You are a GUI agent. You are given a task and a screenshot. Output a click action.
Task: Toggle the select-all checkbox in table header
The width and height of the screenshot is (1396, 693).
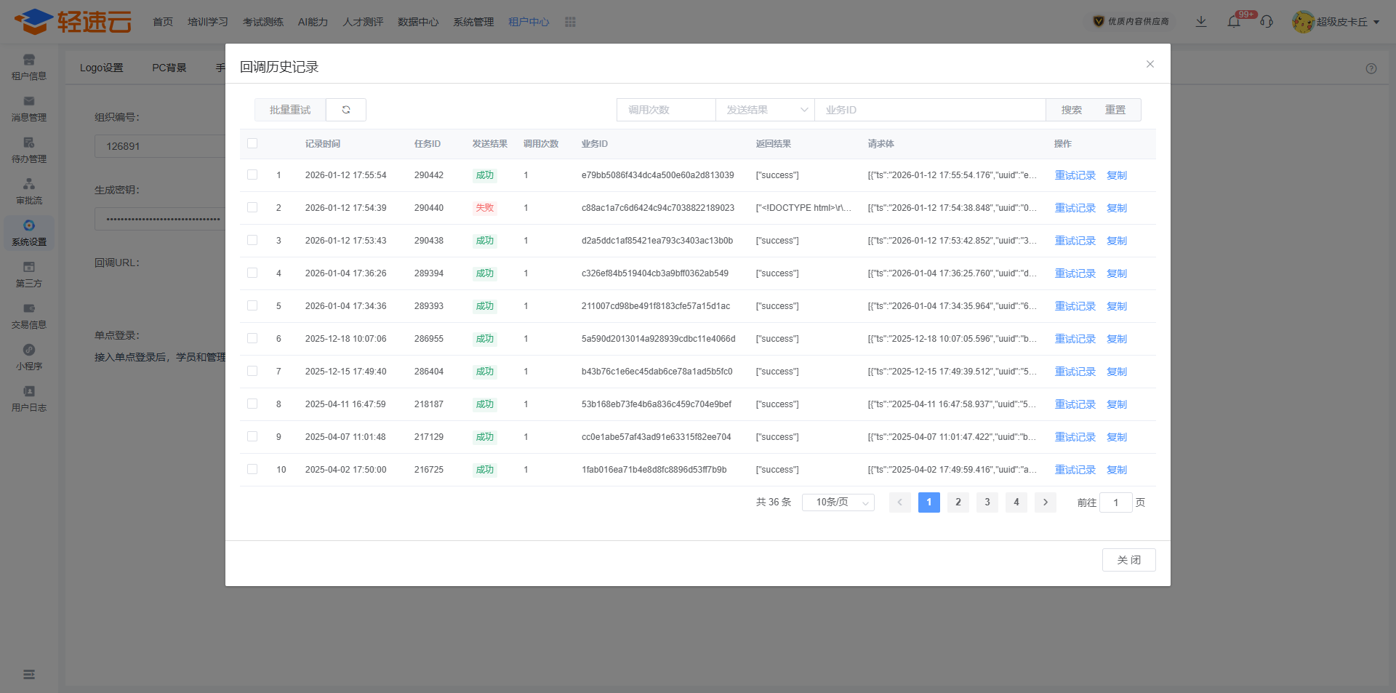click(252, 144)
